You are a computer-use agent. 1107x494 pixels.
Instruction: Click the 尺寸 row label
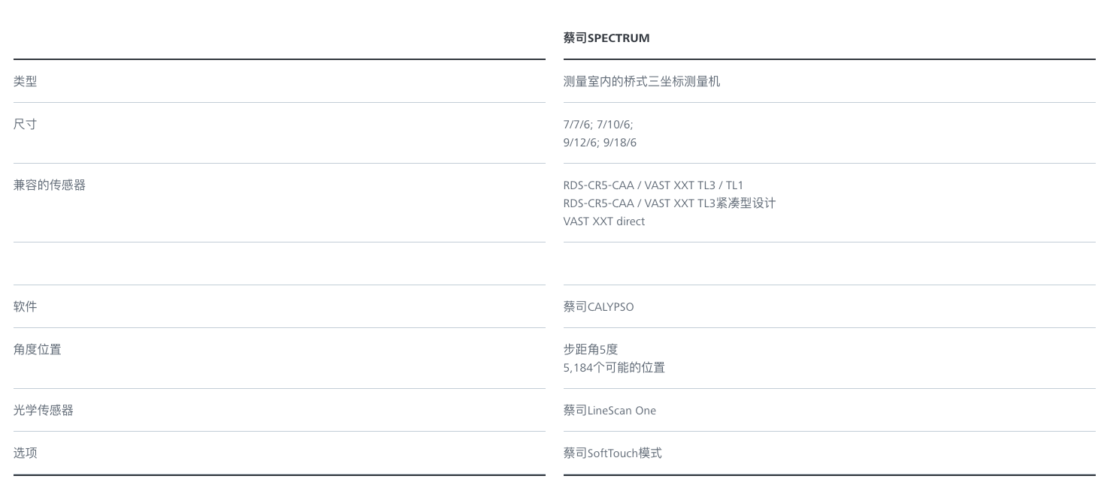click(x=26, y=124)
